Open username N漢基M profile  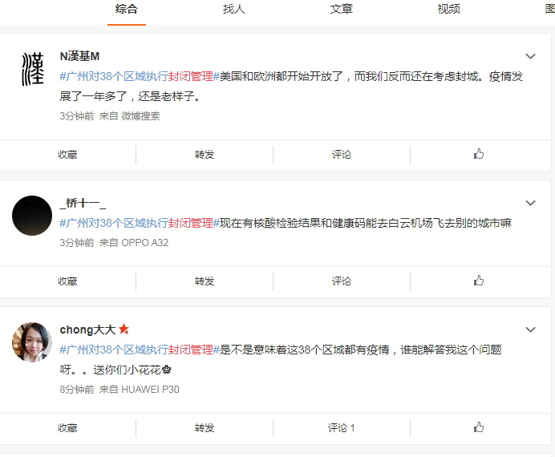click(79, 56)
